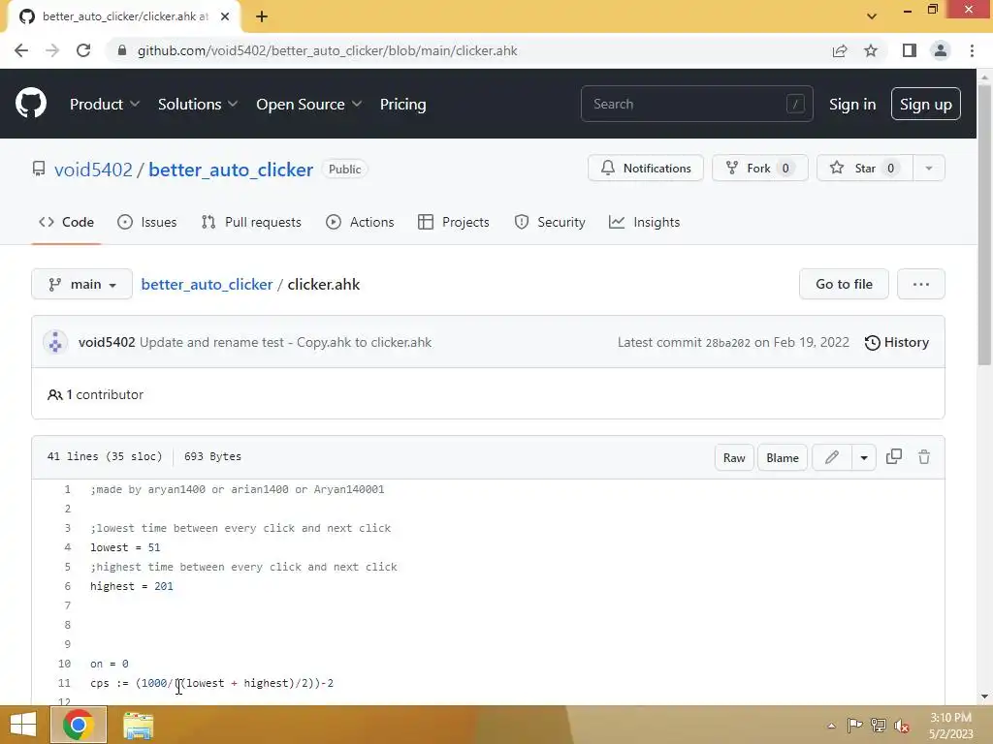
Task: Click the Go to file button
Action: click(x=844, y=284)
